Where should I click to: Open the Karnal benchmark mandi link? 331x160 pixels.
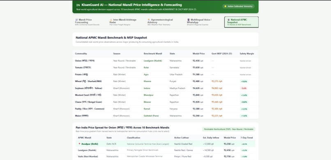pos(147,109)
